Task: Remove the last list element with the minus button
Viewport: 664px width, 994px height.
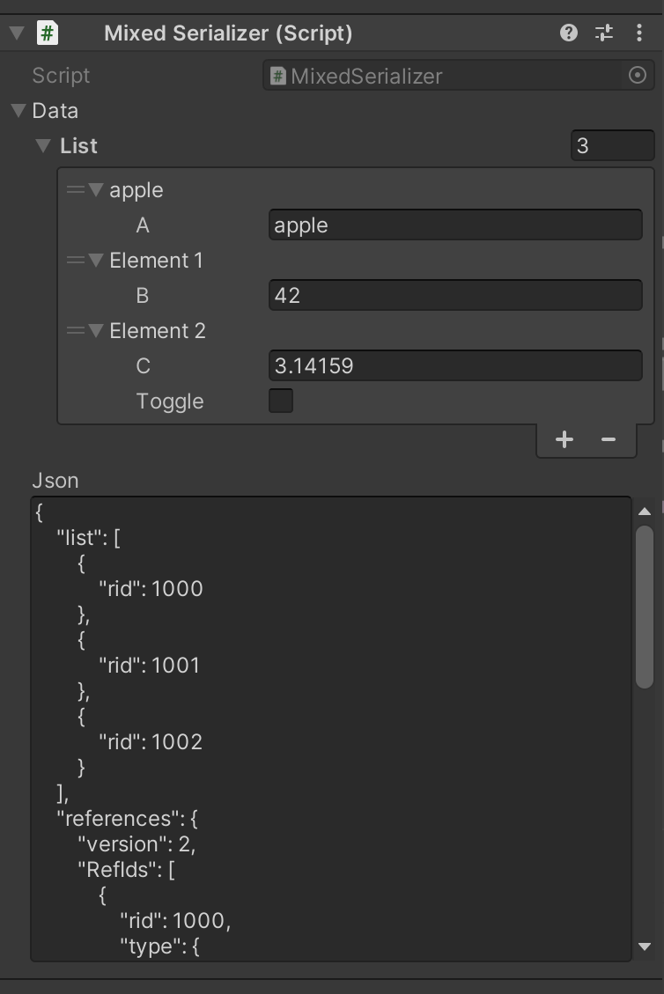Action: coord(609,438)
